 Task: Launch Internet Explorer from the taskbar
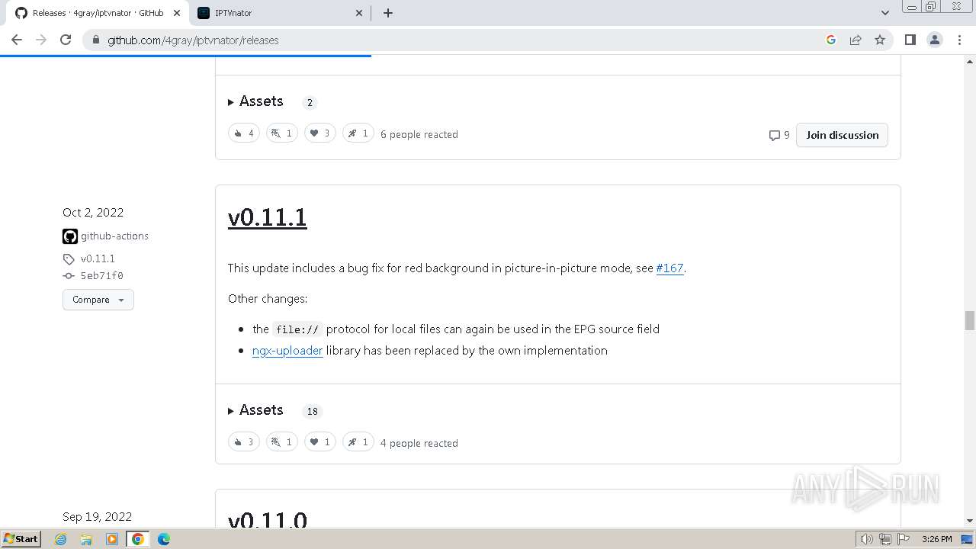tap(61, 539)
